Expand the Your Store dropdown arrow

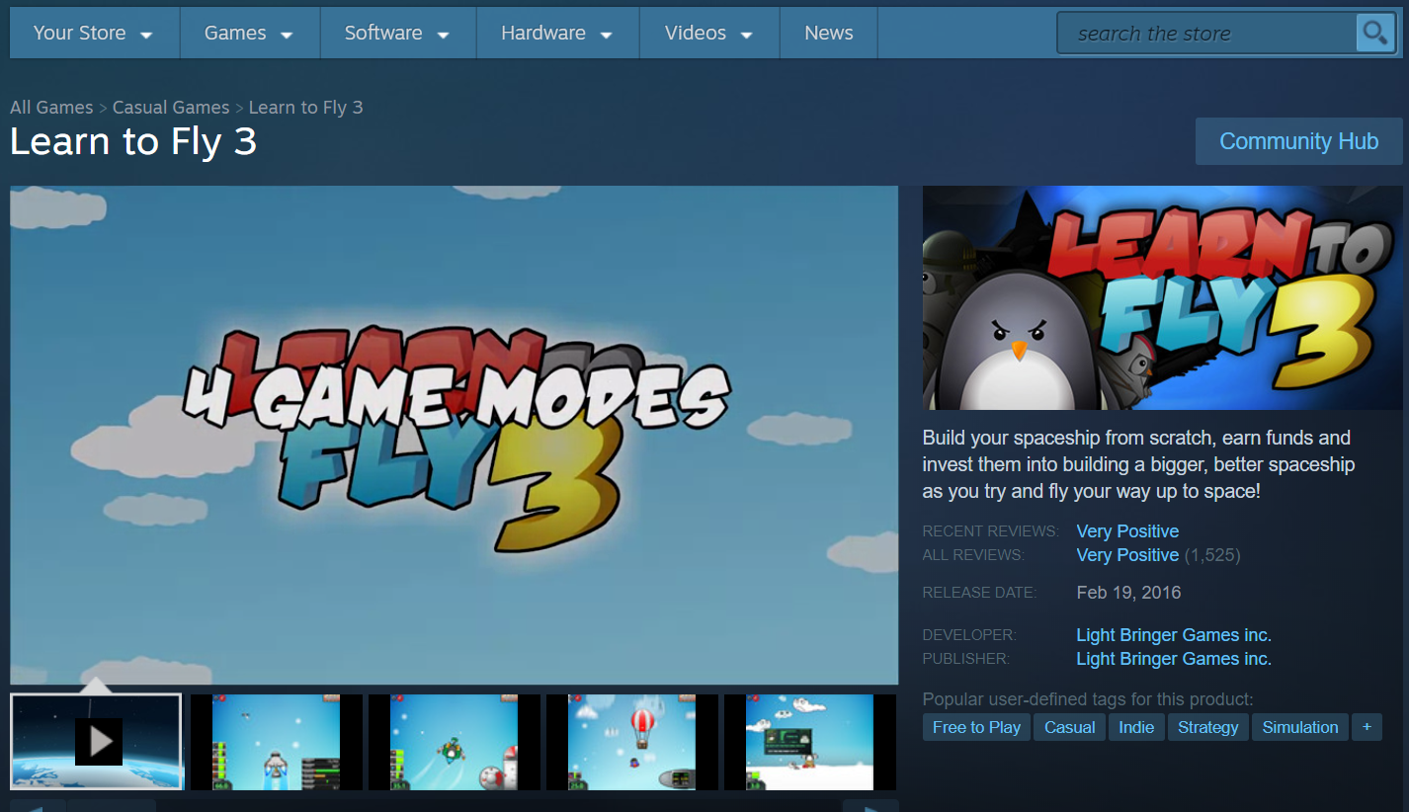click(x=146, y=36)
